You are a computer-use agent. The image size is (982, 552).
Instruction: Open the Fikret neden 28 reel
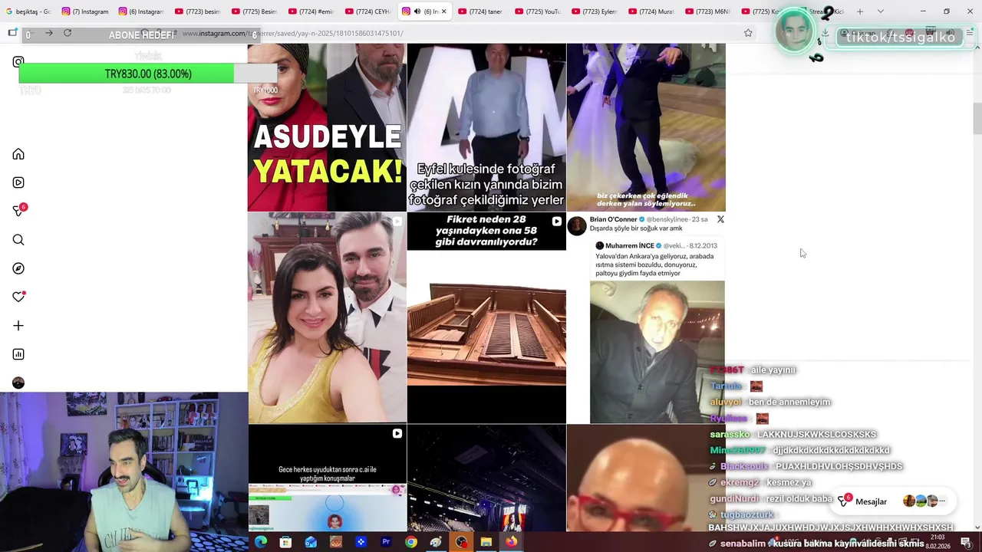click(x=486, y=317)
